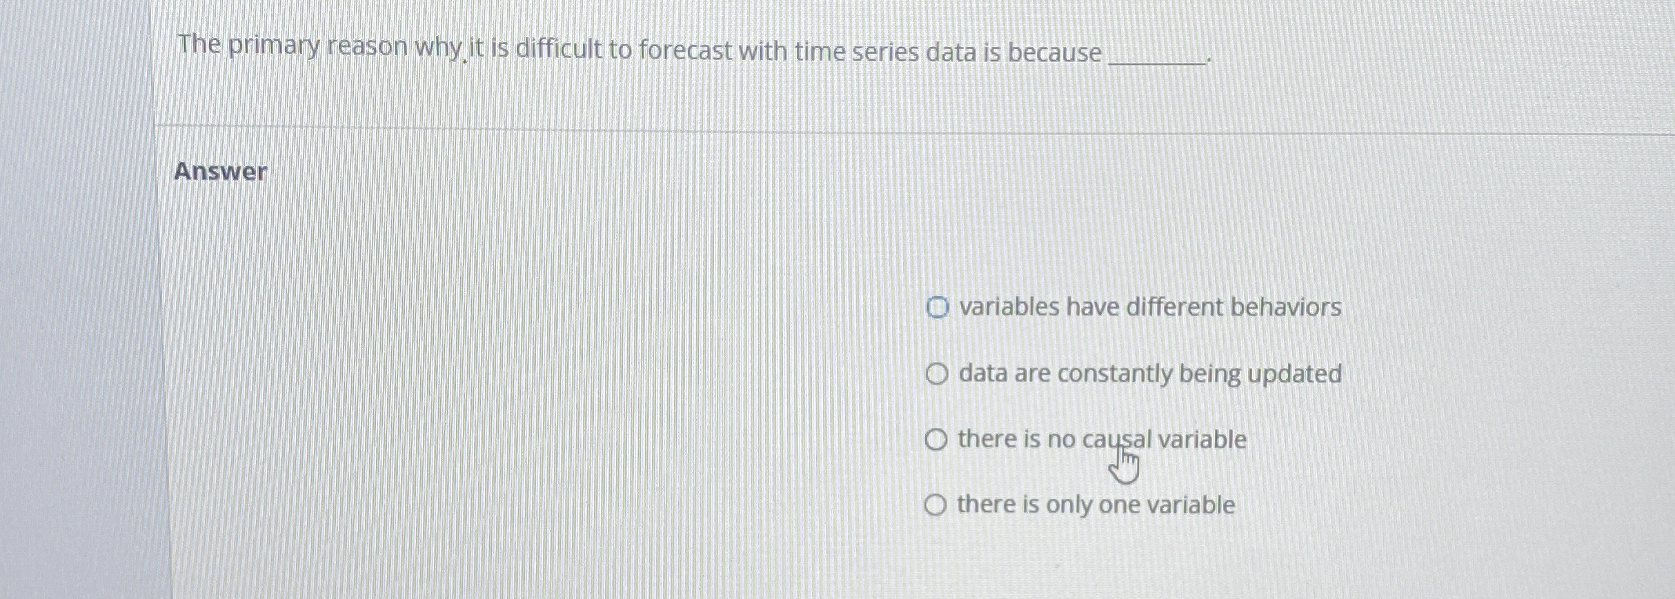Click the option text 'there is no causal variable'

1102,440
